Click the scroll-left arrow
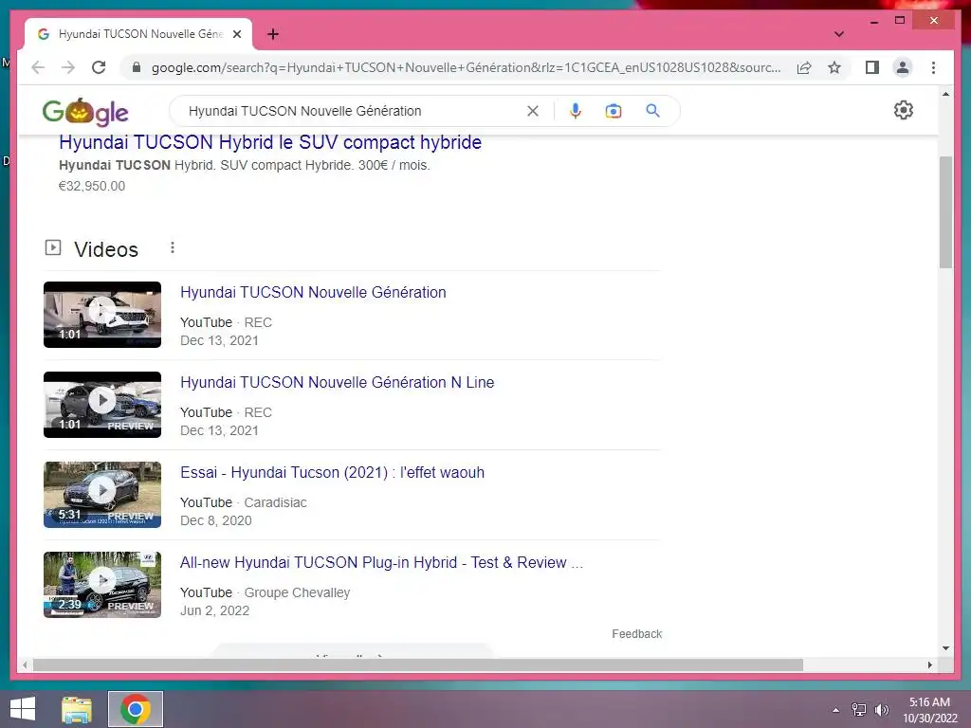Screen dimensions: 971x728 click(25, 664)
